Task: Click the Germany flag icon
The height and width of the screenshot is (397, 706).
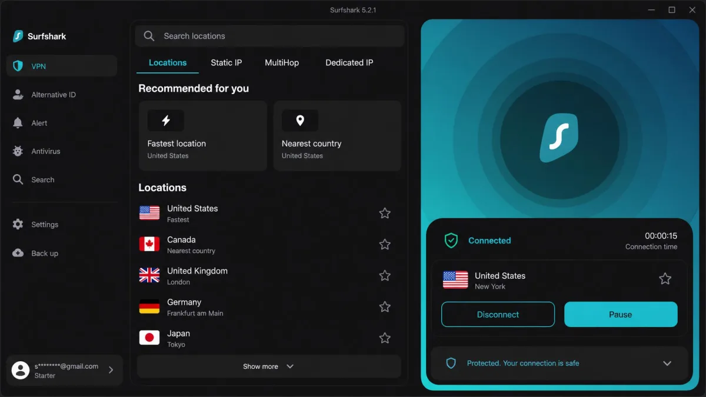Action: click(x=149, y=306)
